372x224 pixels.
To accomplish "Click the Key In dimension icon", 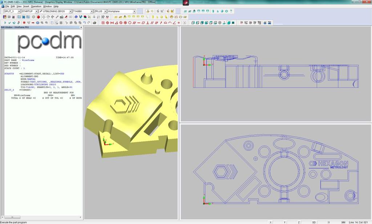I will click(x=184, y=23).
